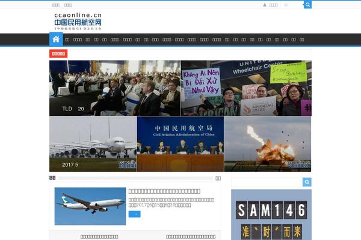Focus the sidebar search input field
The image size is (361, 240).
pyautogui.click(x=267, y=182)
